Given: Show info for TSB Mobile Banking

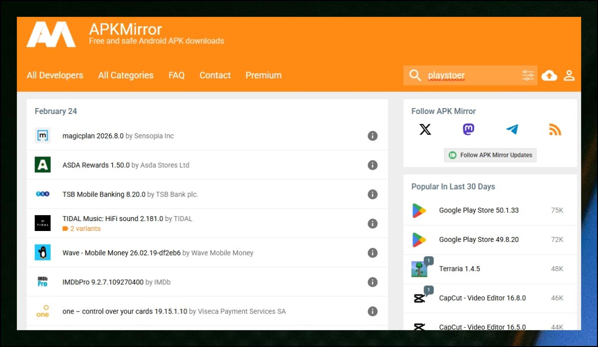Looking at the screenshot, I should click(373, 195).
